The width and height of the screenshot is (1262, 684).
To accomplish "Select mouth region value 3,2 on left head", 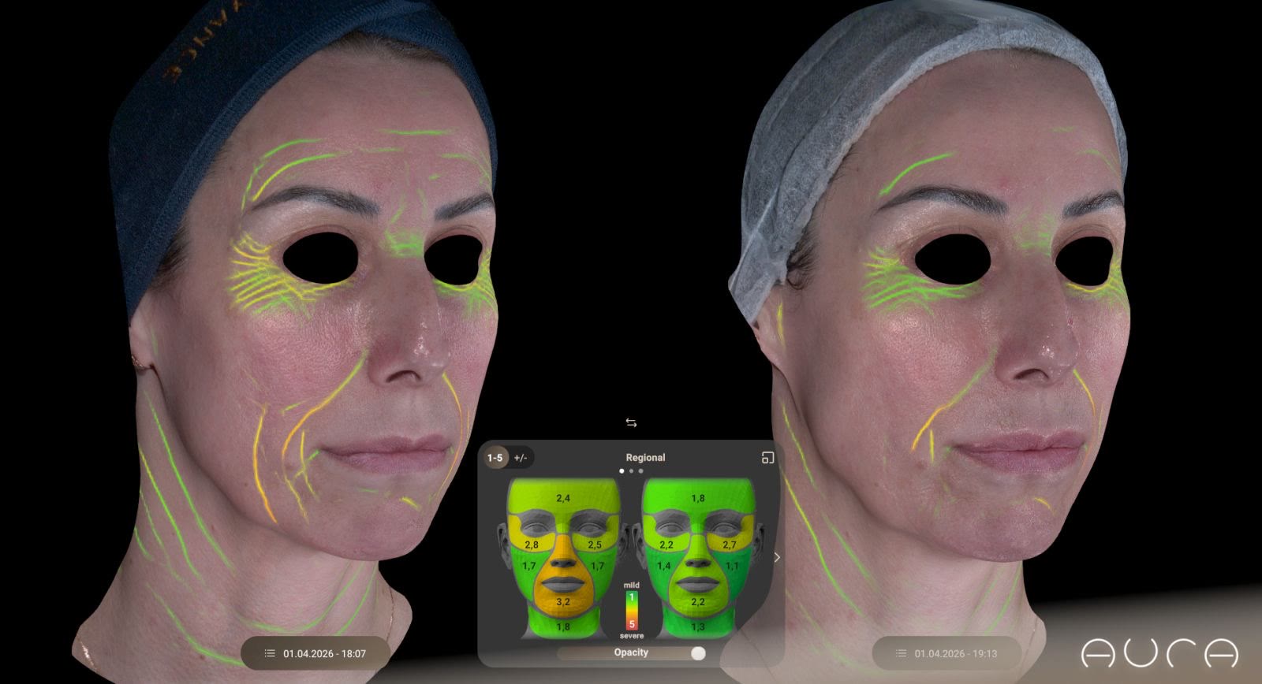I will pos(563,601).
